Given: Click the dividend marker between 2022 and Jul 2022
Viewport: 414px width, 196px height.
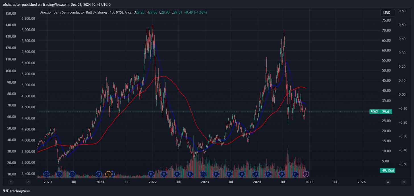Looking at the screenshot, I should coord(164,174).
